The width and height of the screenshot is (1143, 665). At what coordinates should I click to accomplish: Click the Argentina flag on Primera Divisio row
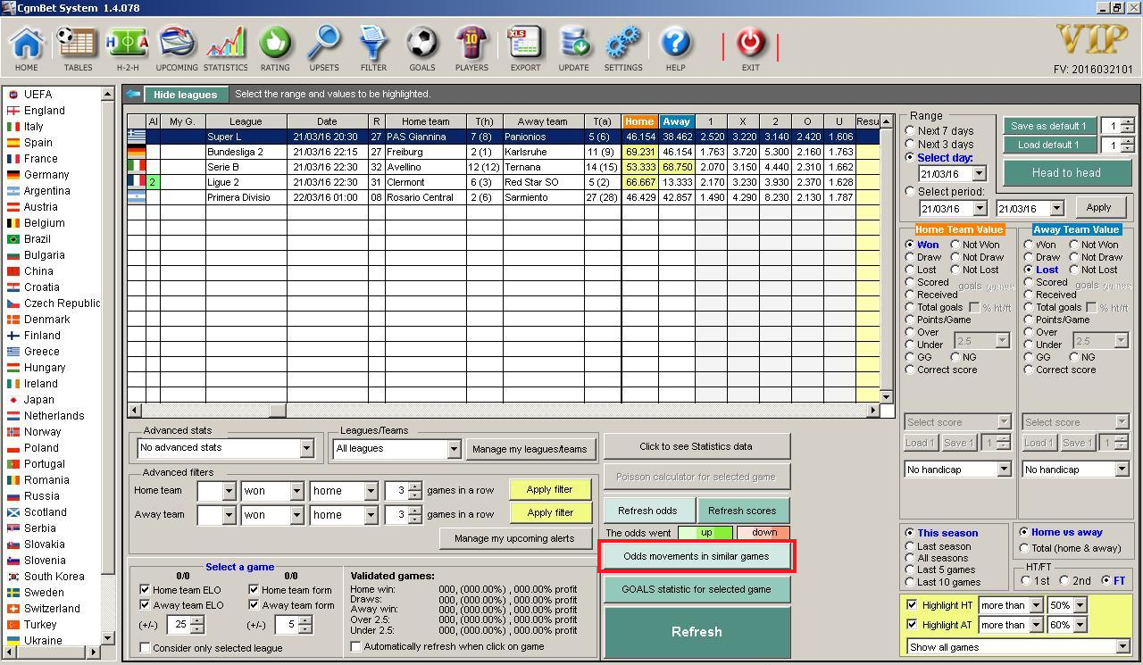point(137,197)
